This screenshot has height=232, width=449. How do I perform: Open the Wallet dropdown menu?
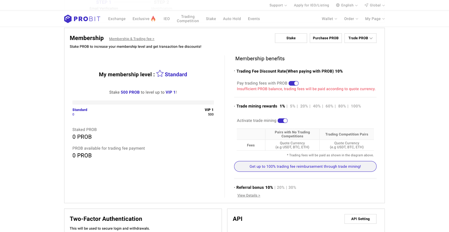(x=329, y=19)
